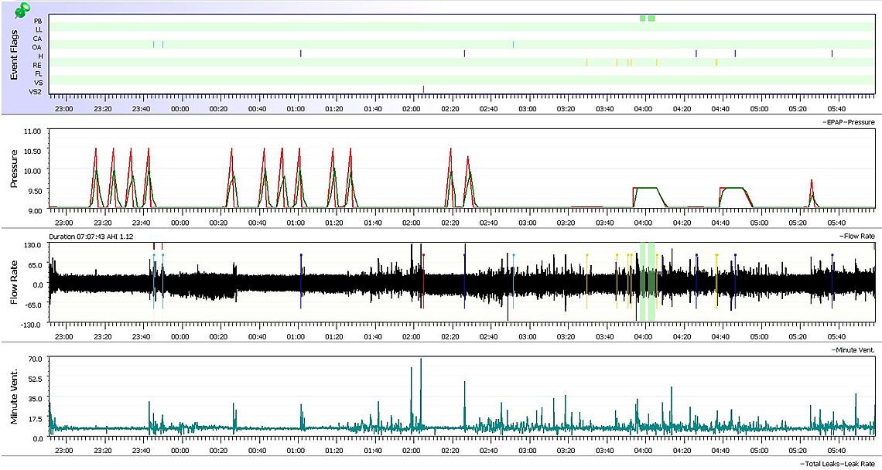This screenshot has height=470, width=882.
Task: Select the LL event flag row label
Action: pyautogui.click(x=38, y=30)
